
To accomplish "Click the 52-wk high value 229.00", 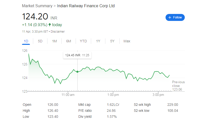I will [x=173, y=105].
